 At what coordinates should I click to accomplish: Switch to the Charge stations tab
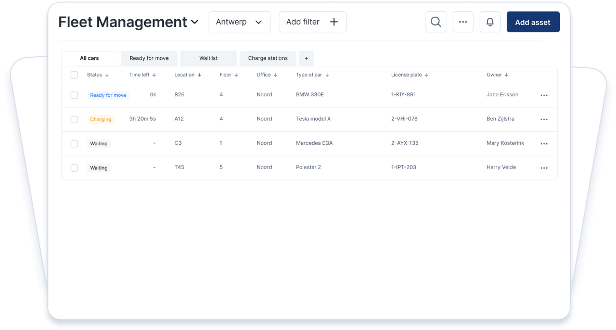click(x=267, y=58)
